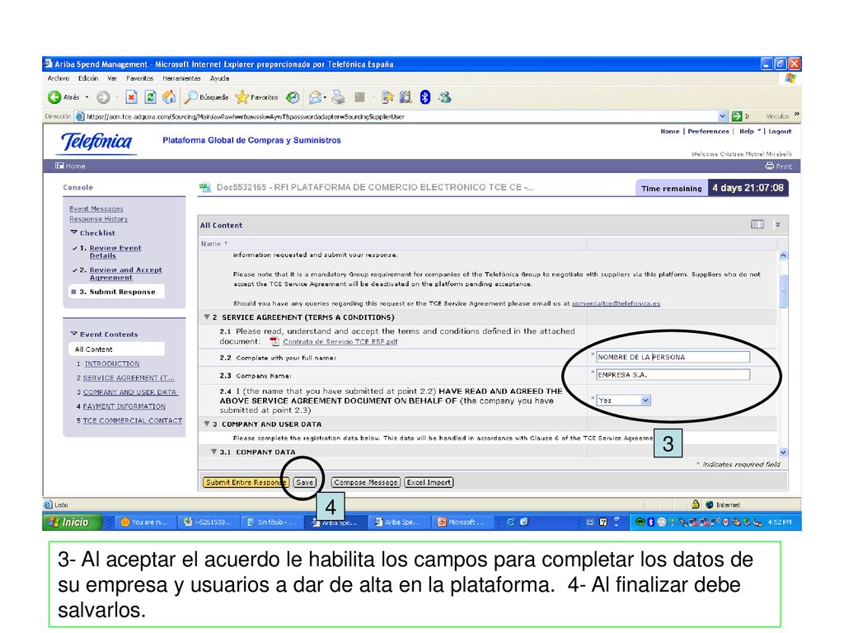Open the Yes agreement dropdown
The image size is (844, 633).
623,401
